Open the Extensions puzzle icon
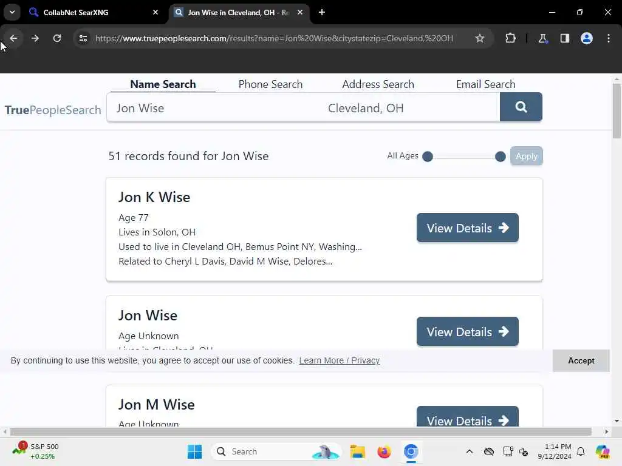This screenshot has height=466, width=622. (x=510, y=38)
